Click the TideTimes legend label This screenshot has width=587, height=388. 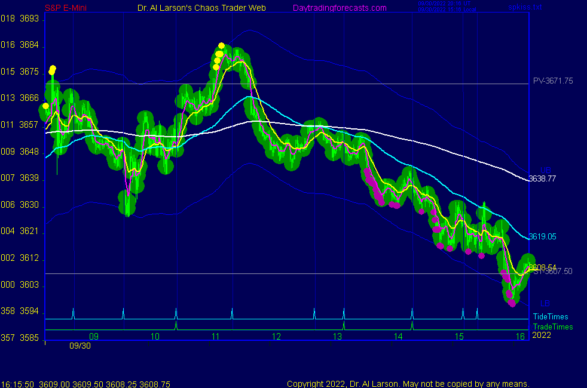pos(551,316)
